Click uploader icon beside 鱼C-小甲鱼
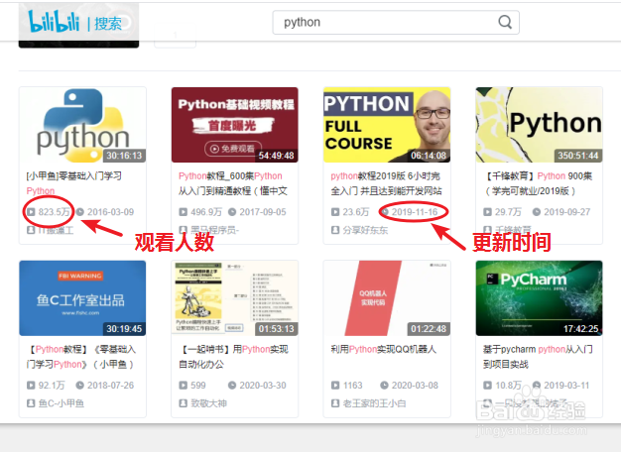621x452 pixels. (31, 403)
